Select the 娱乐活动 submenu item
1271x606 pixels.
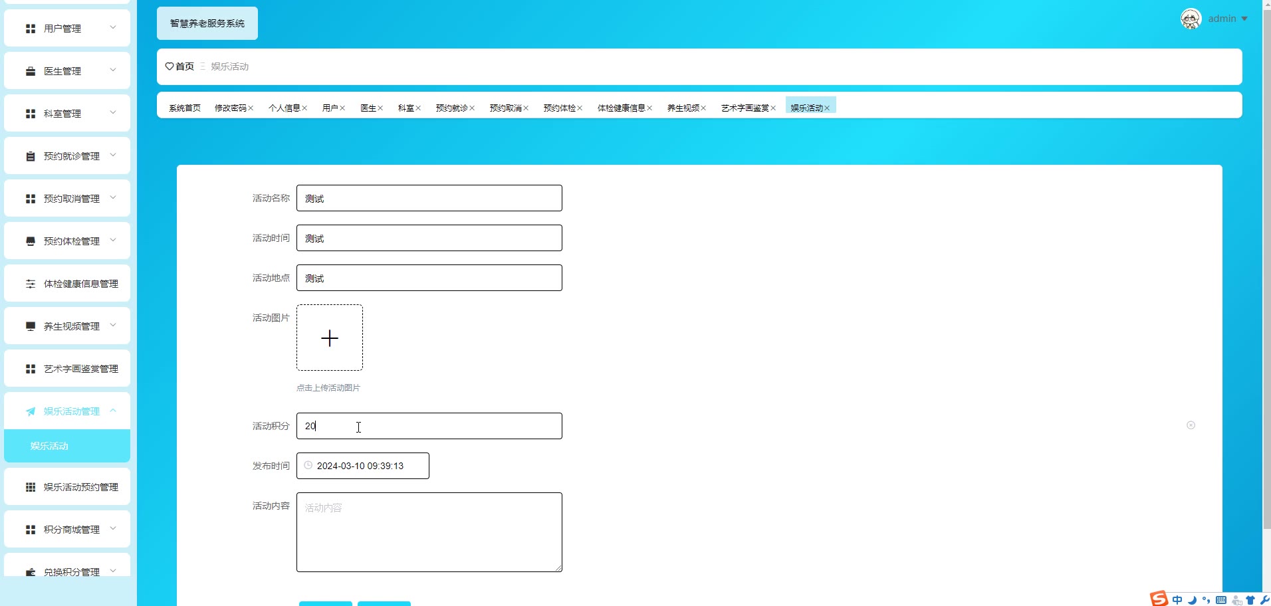(x=67, y=446)
